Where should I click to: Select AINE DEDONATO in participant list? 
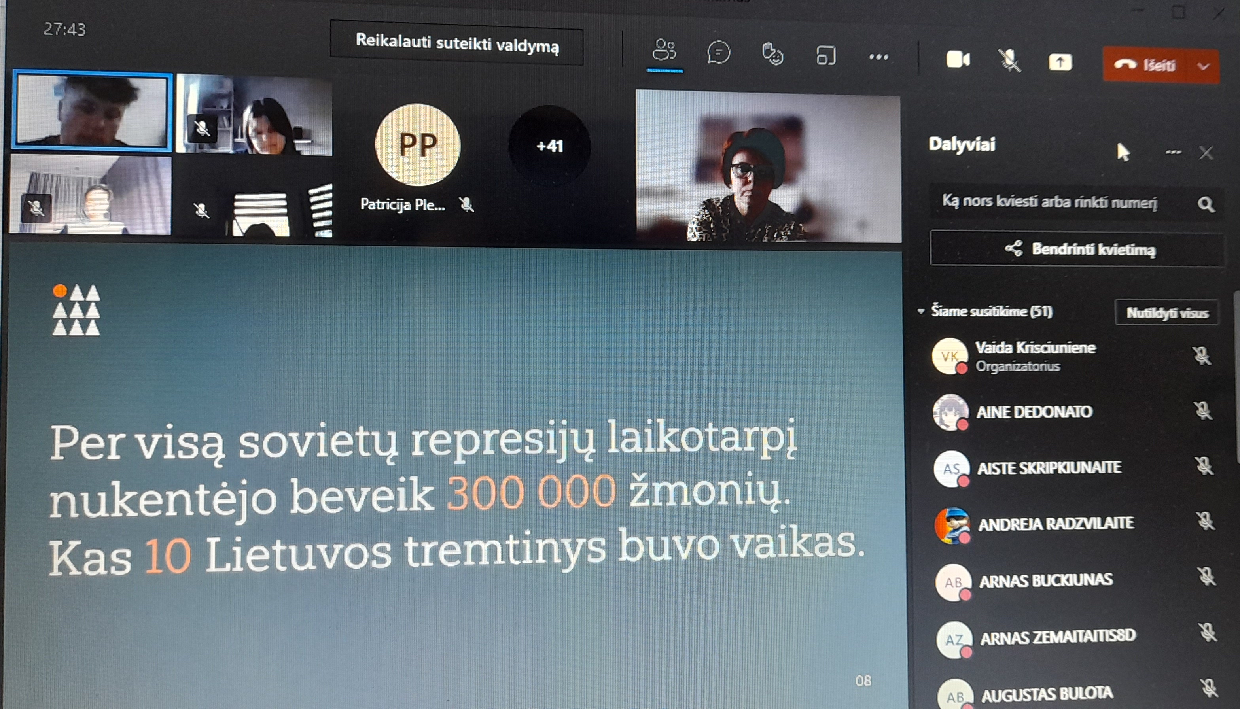pos(1034,412)
